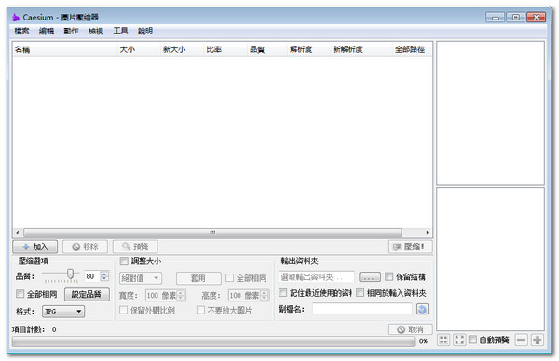Click the 設定品質 button
The image size is (559, 361).
click(87, 294)
